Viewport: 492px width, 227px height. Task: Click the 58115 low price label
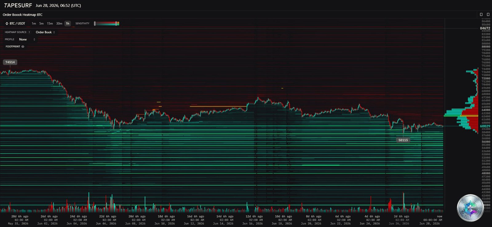click(x=403, y=140)
